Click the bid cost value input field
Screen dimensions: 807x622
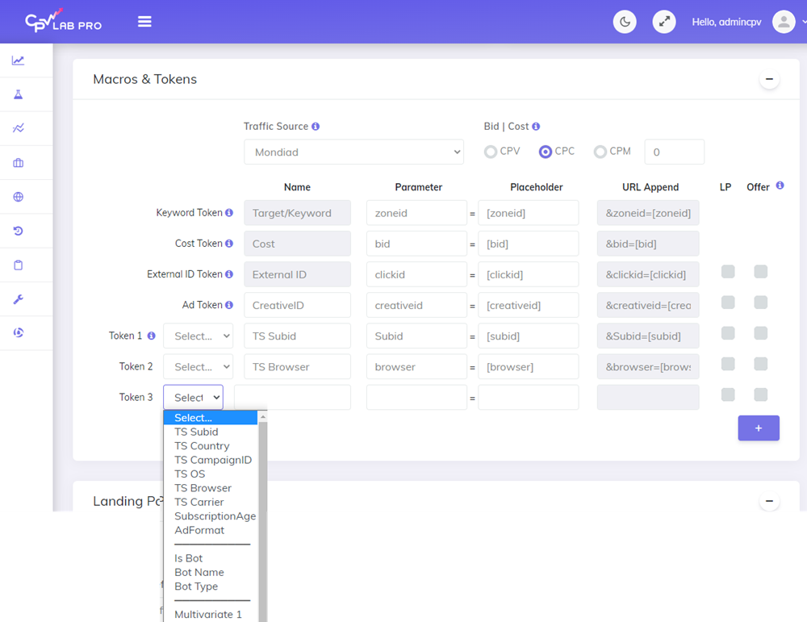tap(674, 152)
